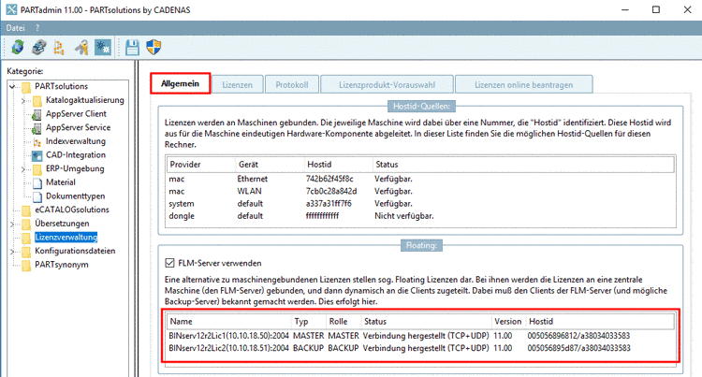The image size is (702, 377).
Task: Expand the Konfigurationsdateien tree node
Action: (x=12, y=252)
